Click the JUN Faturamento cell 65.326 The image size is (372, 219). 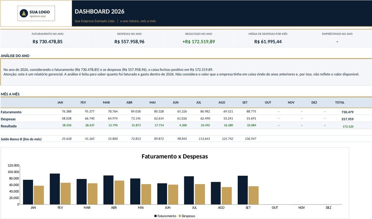tap(182, 111)
